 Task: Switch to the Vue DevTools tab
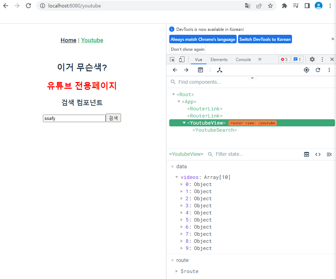pyautogui.click(x=198, y=60)
